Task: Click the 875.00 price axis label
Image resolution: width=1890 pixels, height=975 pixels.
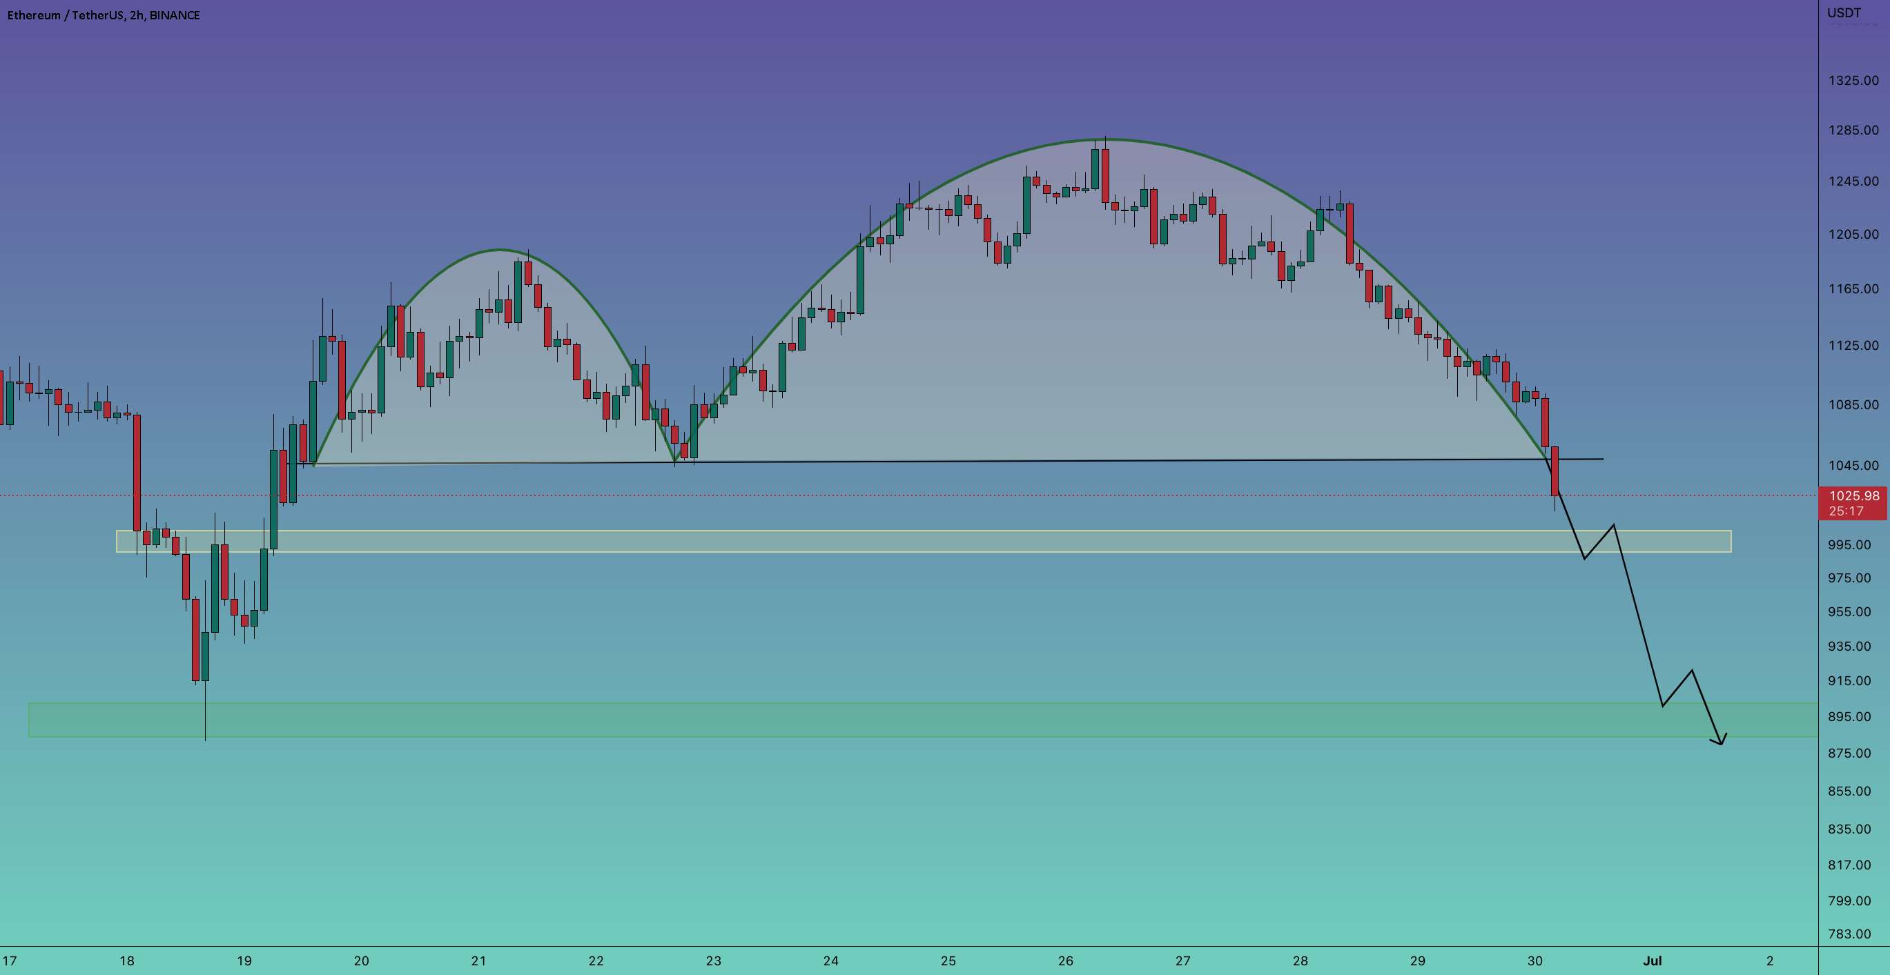Action: (x=1850, y=754)
